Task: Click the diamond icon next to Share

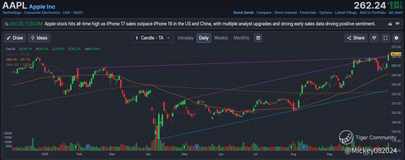Action: tap(374, 38)
